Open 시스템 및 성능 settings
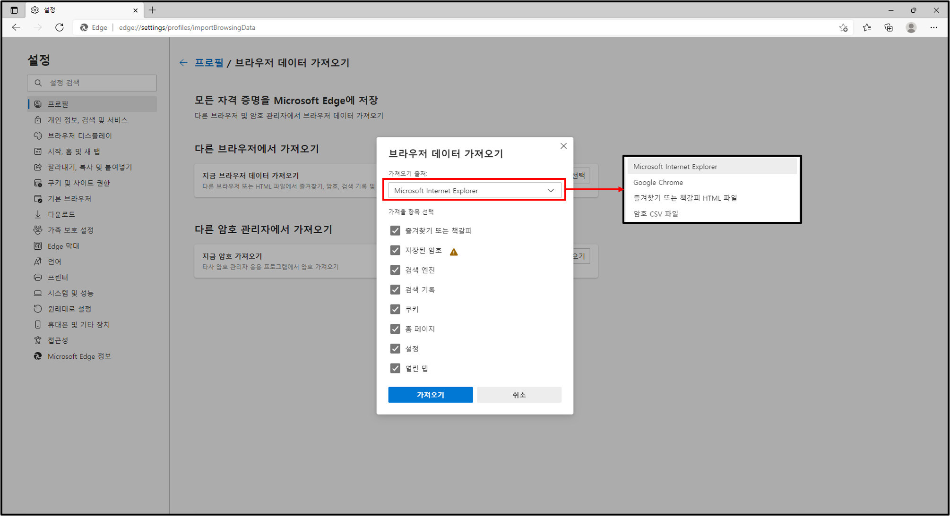Image resolution: width=950 pixels, height=516 pixels. (92, 293)
